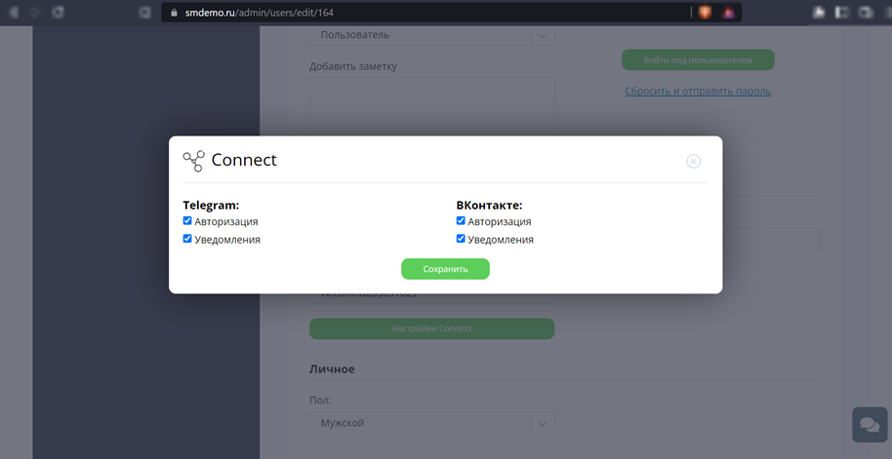The height and width of the screenshot is (459, 892).
Task: Open the browser extensions puzzle icon
Action: pyautogui.click(x=819, y=12)
